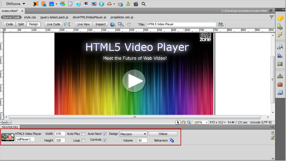Open the jquery-latest.pack.js related file
The image size is (286, 161).
[x=54, y=17]
